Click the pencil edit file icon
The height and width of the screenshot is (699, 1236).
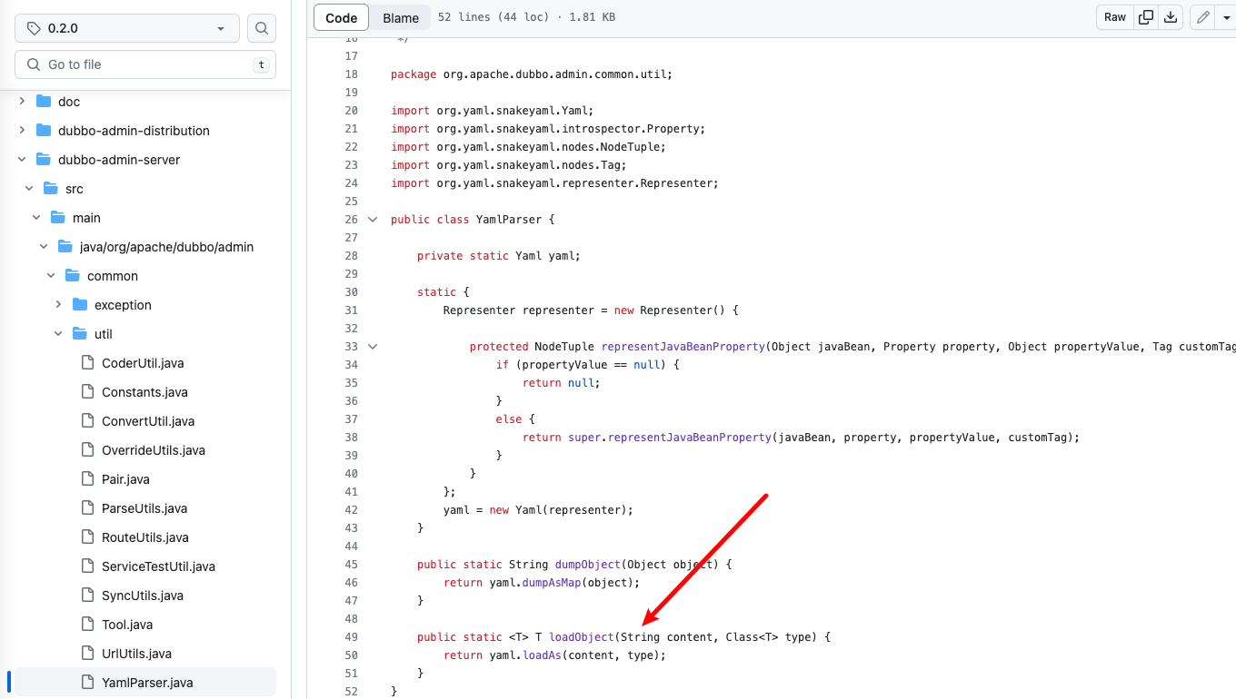coord(1202,17)
